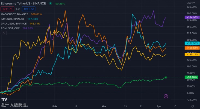Screen dimensions: 200x109
Task: Click the green 59.26% value in title
Action: tap(60, 4)
